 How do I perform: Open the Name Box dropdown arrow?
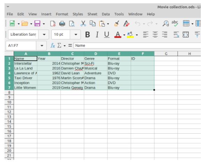pyautogui.click(x=41, y=46)
